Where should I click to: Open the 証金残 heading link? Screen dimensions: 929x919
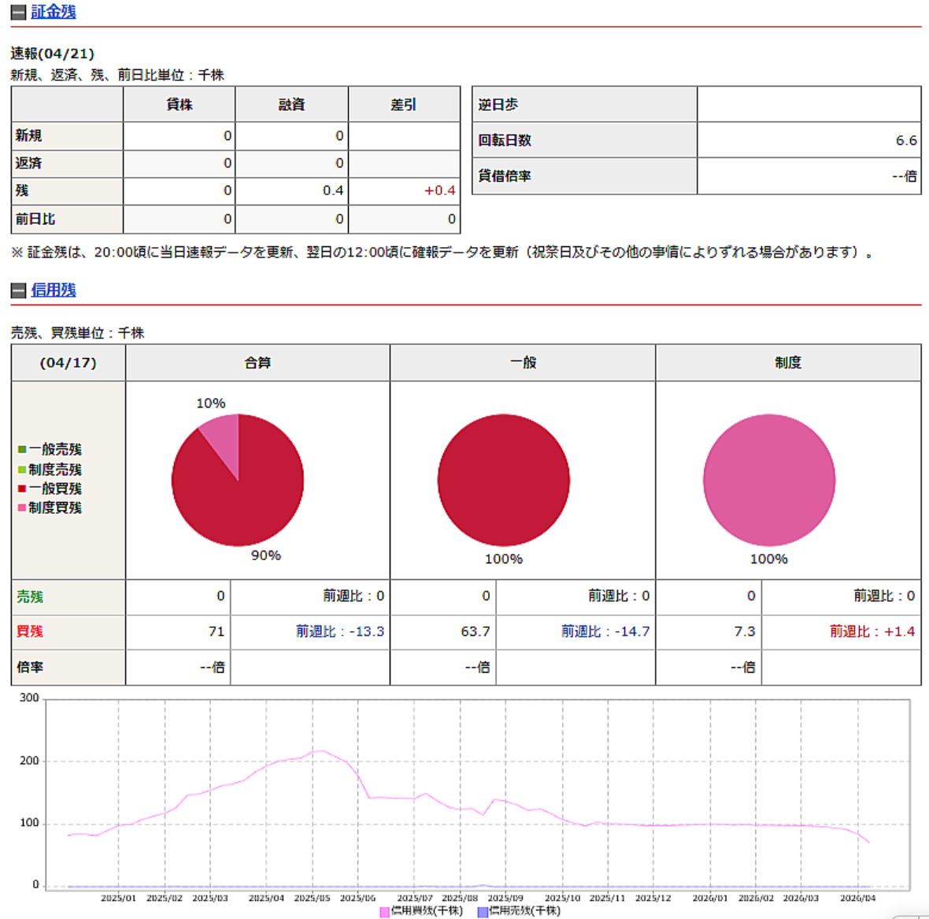54,12
